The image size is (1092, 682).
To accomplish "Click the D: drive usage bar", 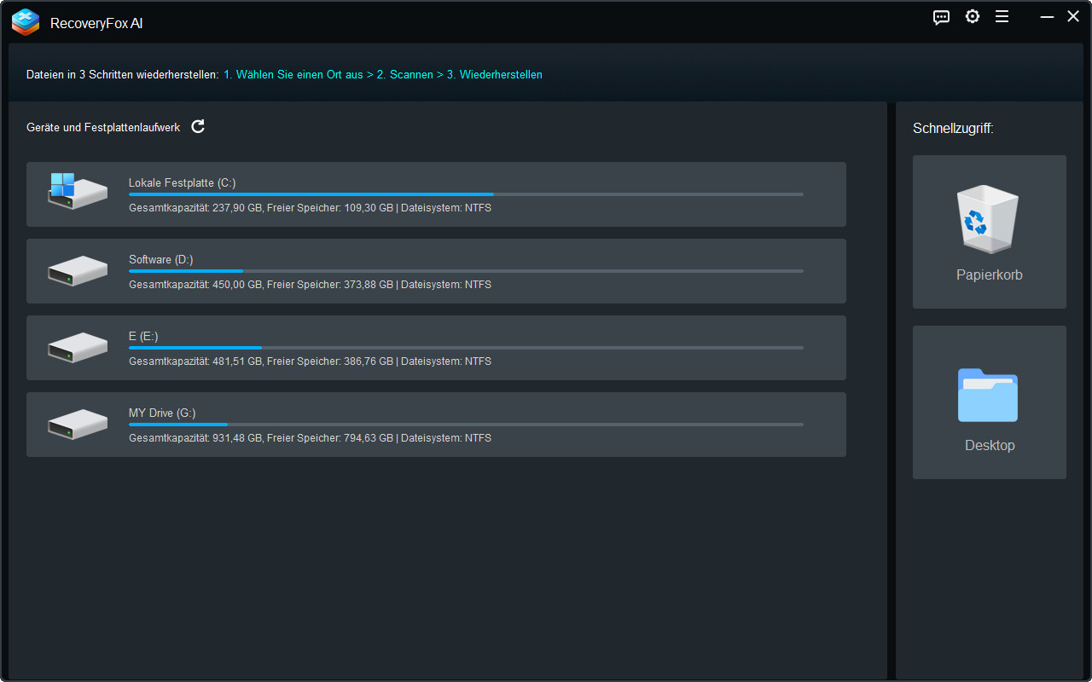I will pos(466,271).
